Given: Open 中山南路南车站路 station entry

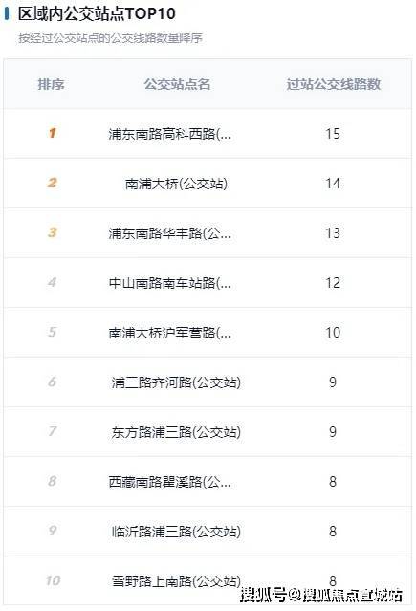Looking at the screenshot, I should click(x=169, y=283).
